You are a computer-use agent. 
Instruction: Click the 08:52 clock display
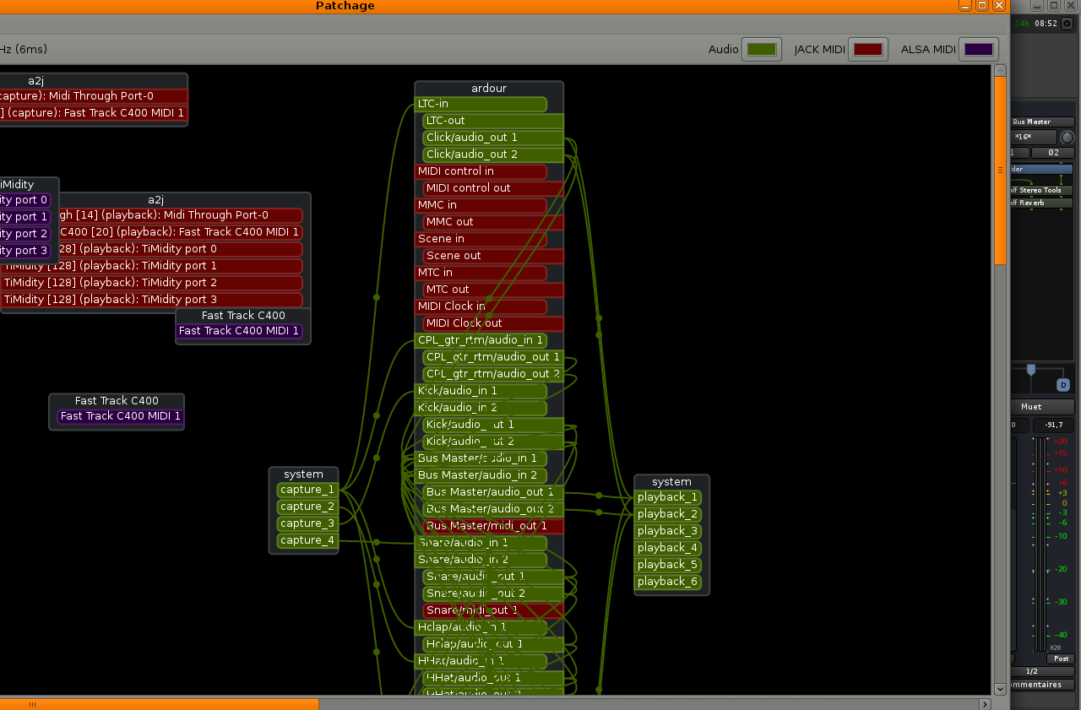[1046, 24]
